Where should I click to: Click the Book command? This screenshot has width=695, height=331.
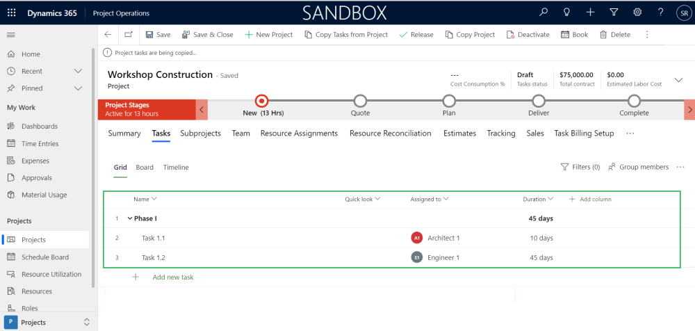tap(575, 35)
